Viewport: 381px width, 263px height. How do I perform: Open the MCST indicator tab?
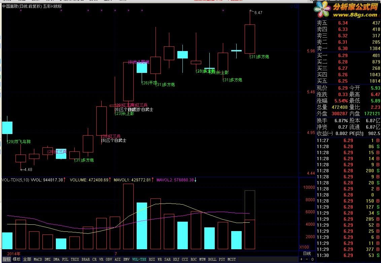(x=232, y=259)
